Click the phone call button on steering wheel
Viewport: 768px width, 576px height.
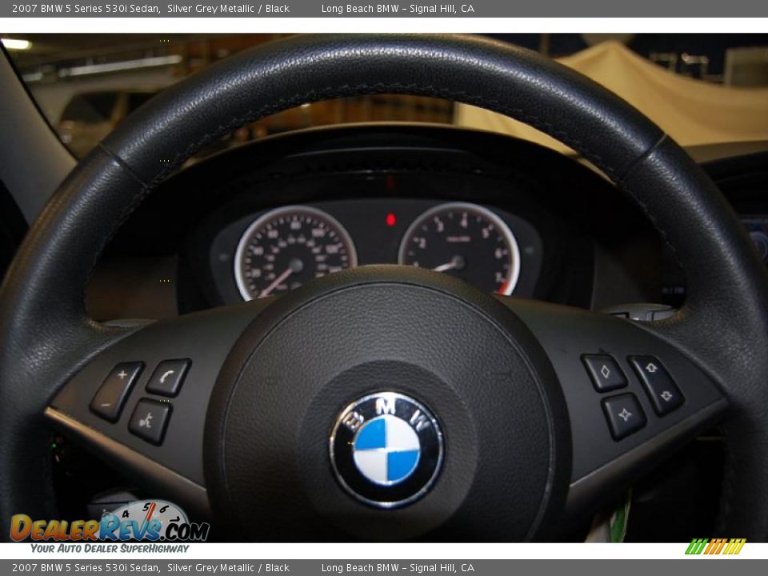click(169, 378)
